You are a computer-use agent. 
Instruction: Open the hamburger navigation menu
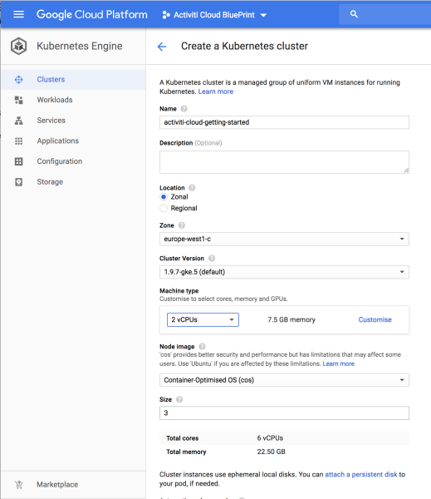19,14
